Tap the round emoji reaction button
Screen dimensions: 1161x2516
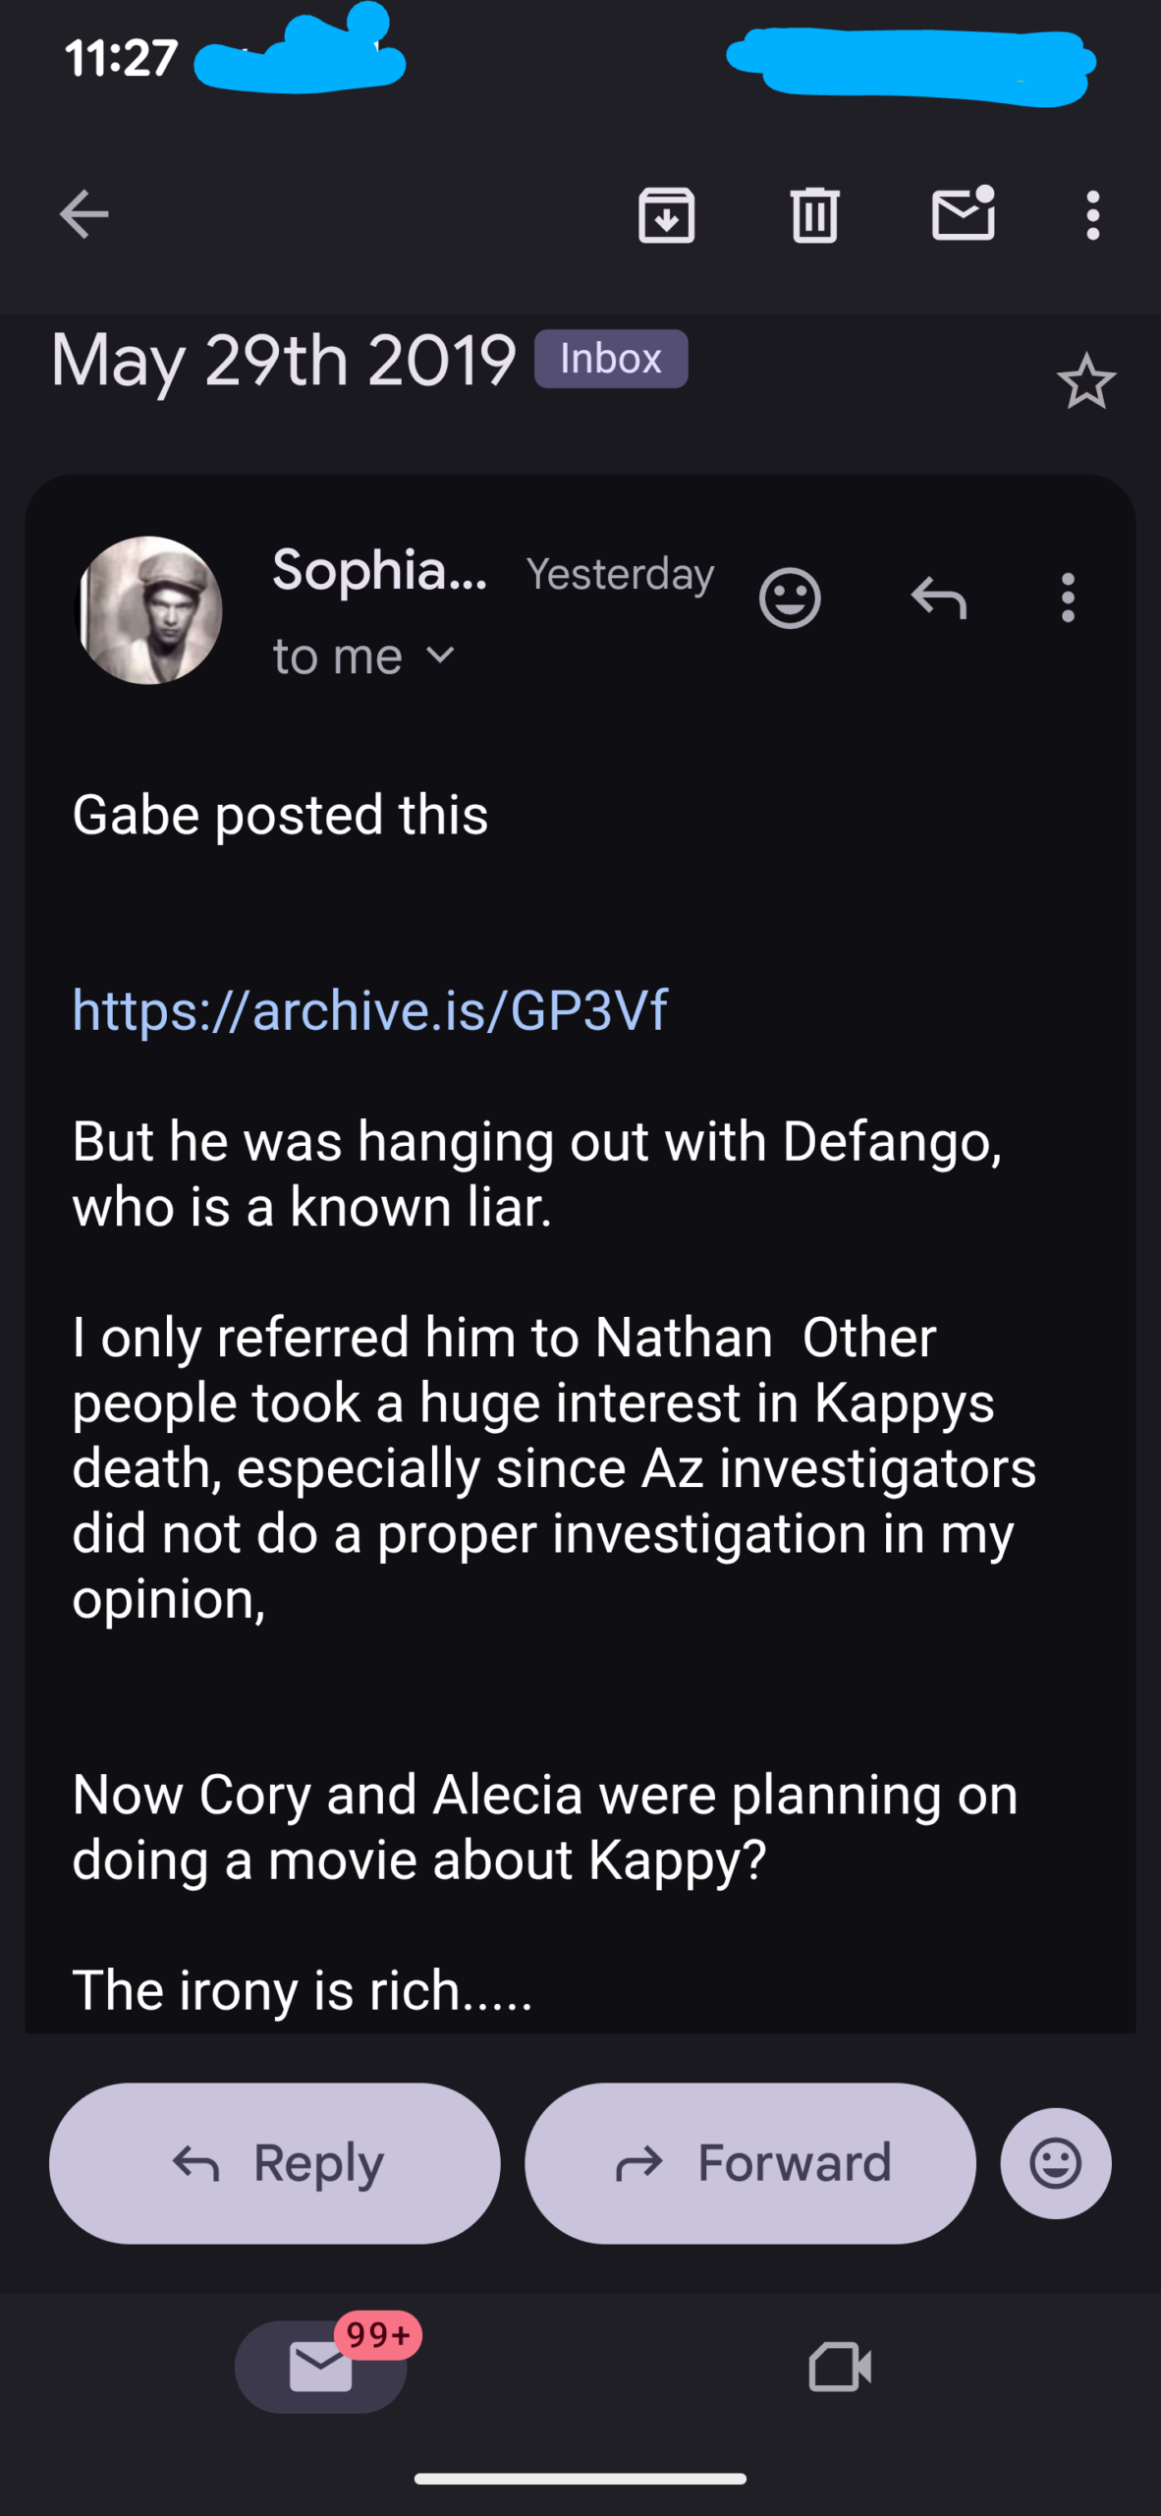(1056, 2163)
